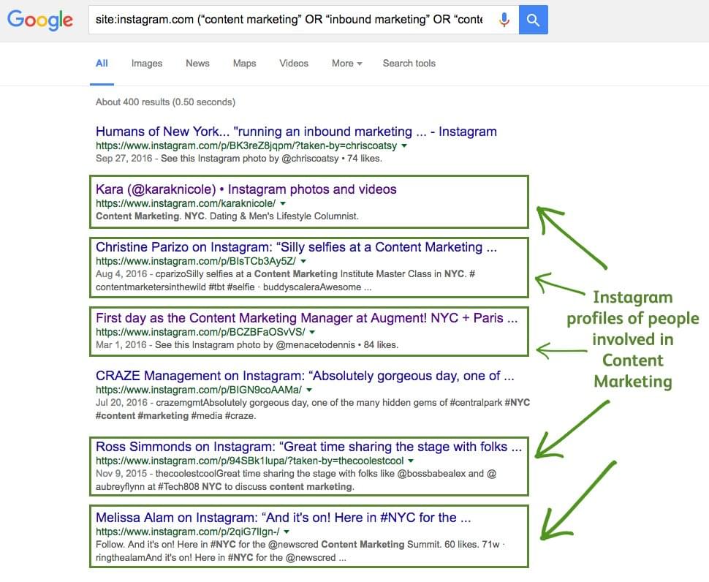Click snippet starting 'Aug 4, 2016 - cparizoSilly selfies'
The width and height of the screenshot is (709, 582).
pos(285,280)
